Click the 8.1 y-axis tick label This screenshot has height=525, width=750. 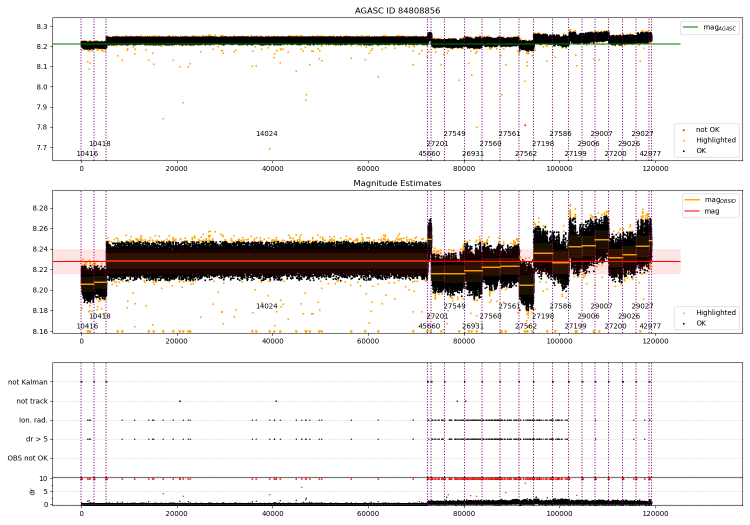[x=42, y=66]
